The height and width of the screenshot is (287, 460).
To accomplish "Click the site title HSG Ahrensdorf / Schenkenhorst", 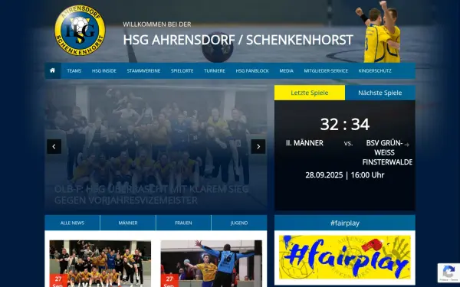I will pyautogui.click(x=238, y=40).
